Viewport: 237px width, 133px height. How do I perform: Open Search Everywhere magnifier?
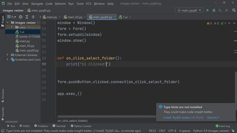(234, 10)
